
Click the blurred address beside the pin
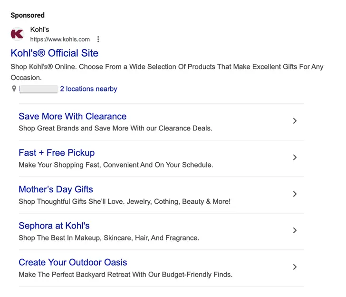tap(38, 89)
